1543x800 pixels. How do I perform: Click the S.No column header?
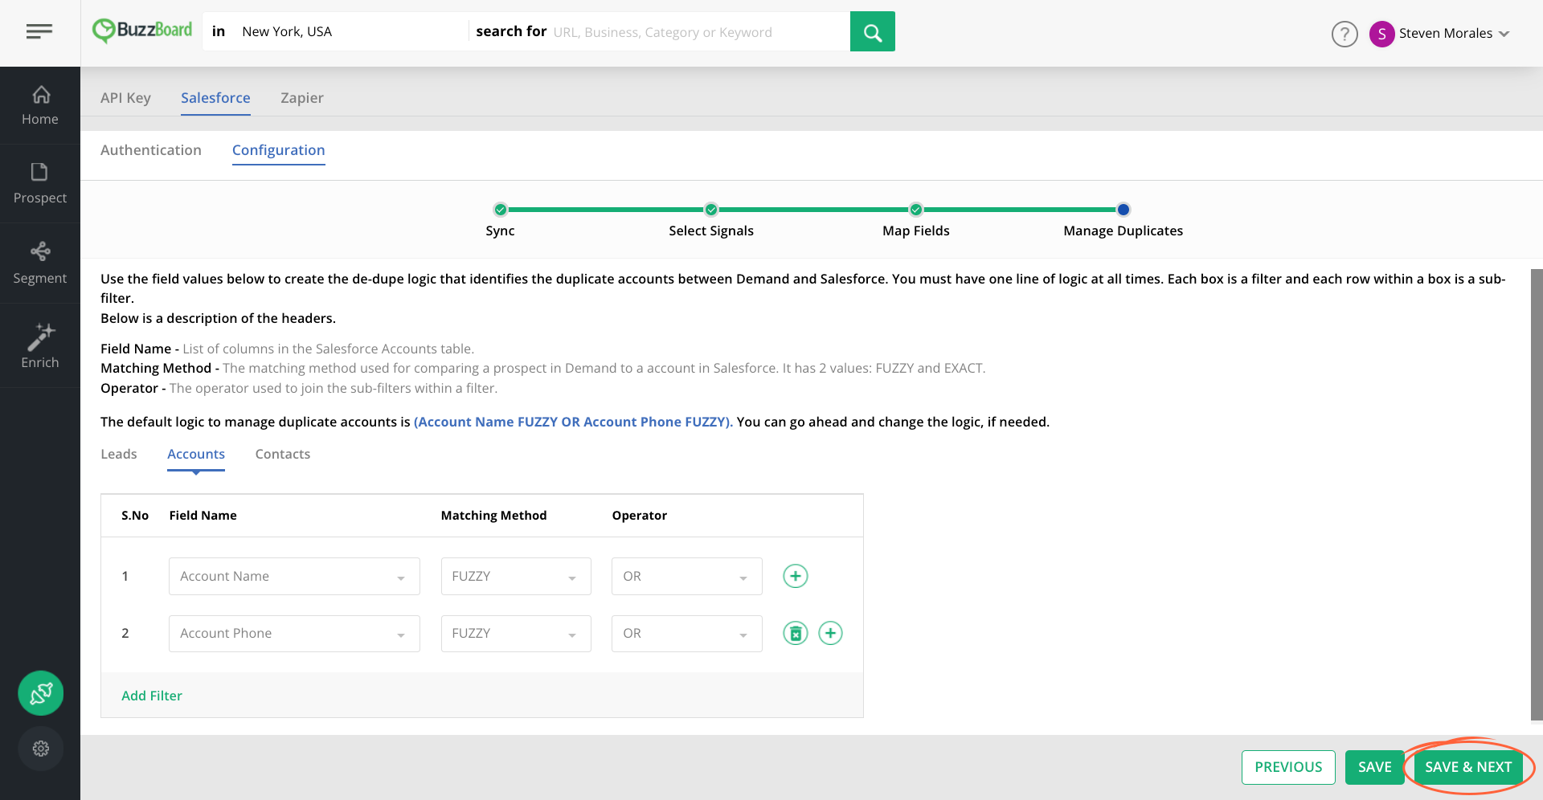(x=135, y=516)
